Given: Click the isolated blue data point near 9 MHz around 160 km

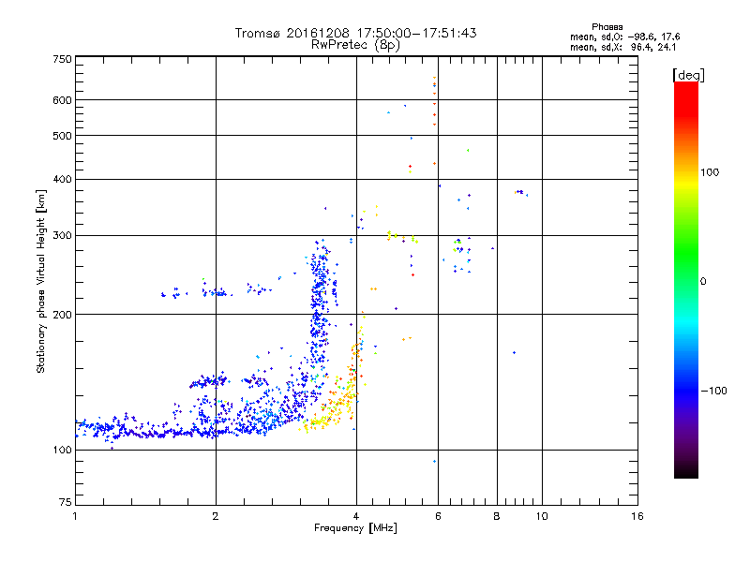Looking at the screenshot, I should click(514, 353).
